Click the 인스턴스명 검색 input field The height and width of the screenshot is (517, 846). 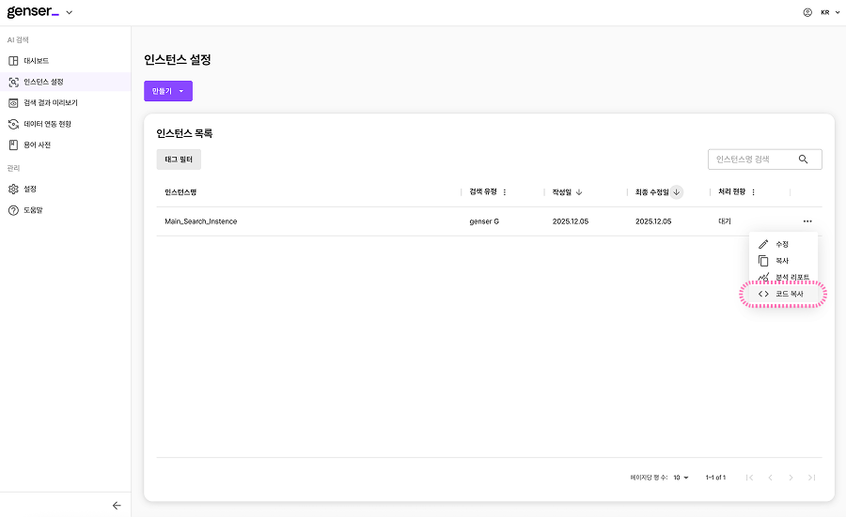(752, 160)
